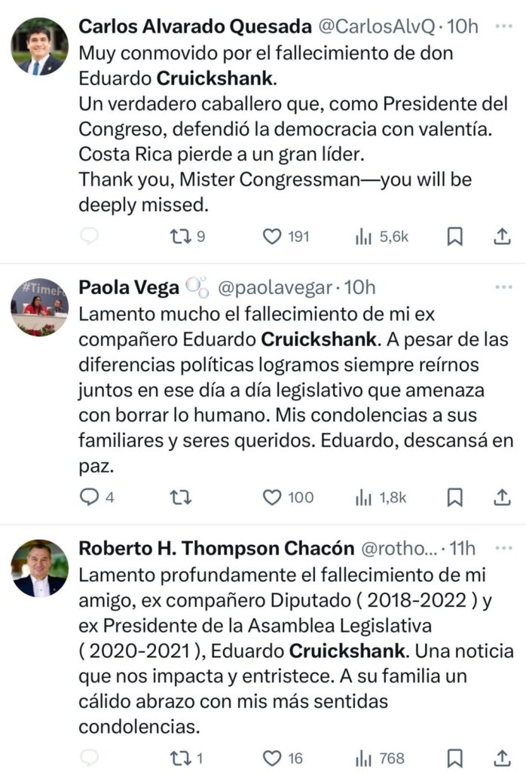Open more options on Carlos Alvarado's tweet
The width and height of the screenshot is (526, 772).
pyautogui.click(x=503, y=26)
